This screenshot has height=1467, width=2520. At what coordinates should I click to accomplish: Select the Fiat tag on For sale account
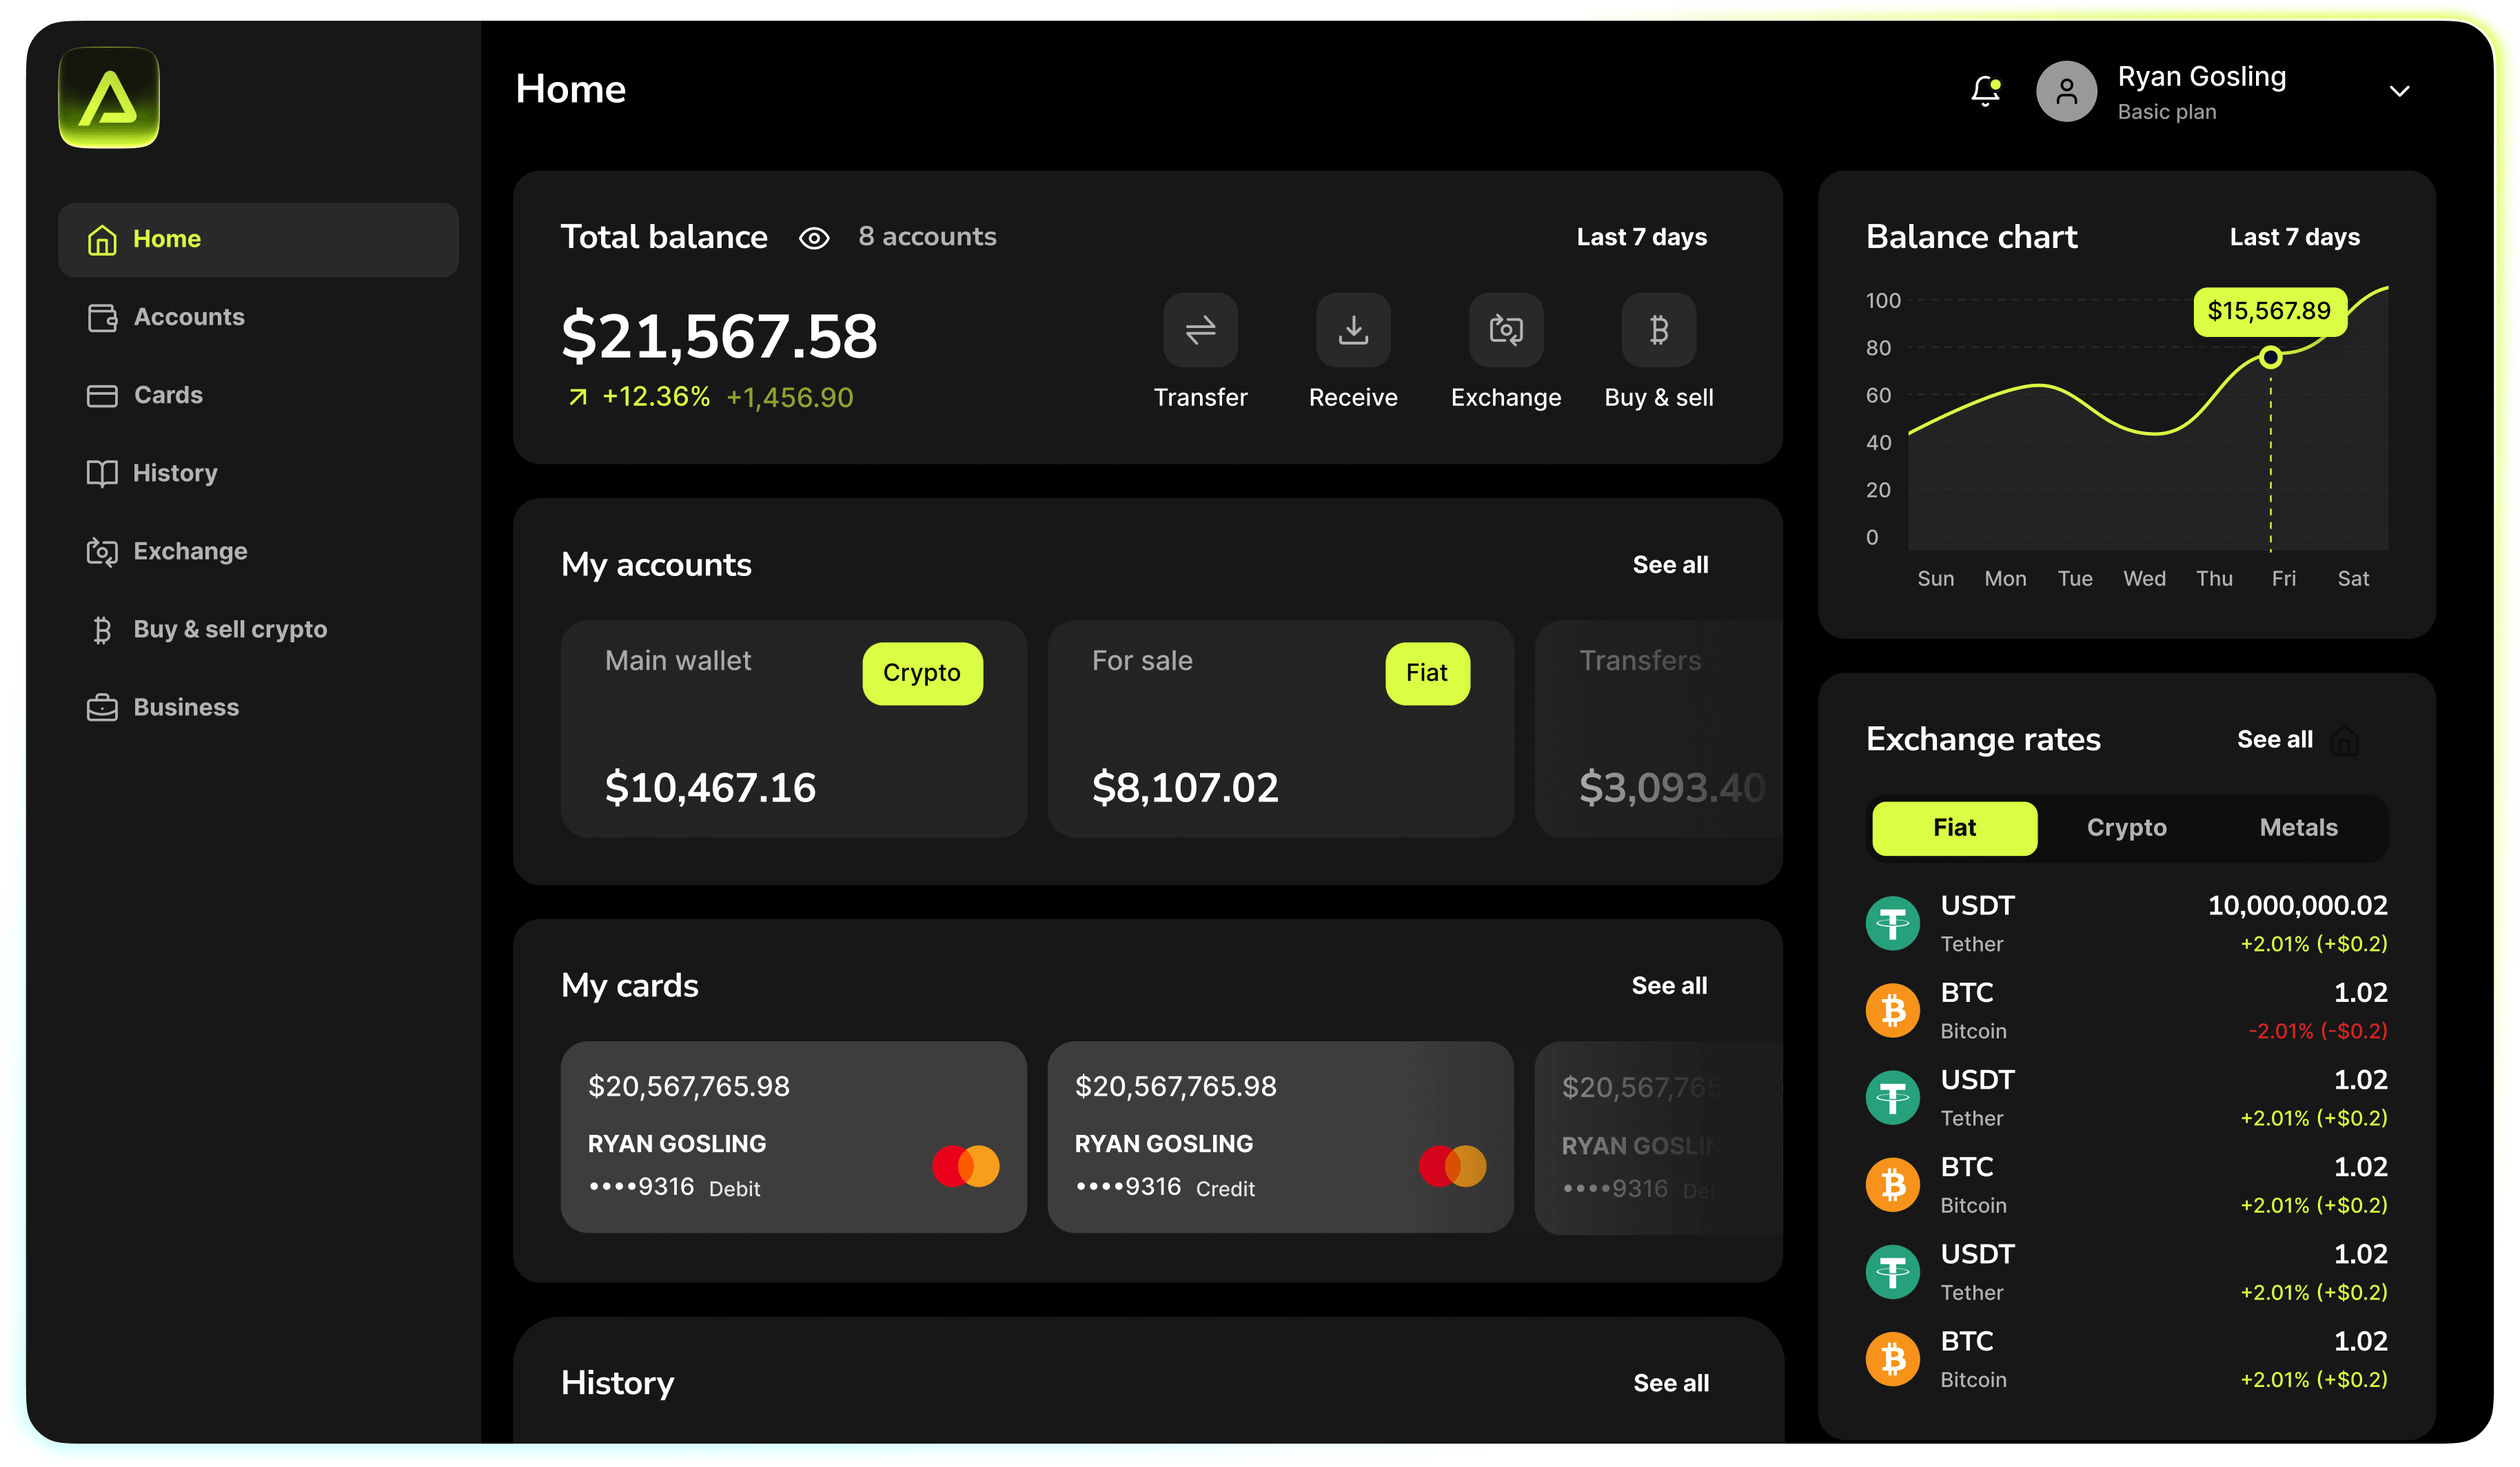[x=1427, y=672]
